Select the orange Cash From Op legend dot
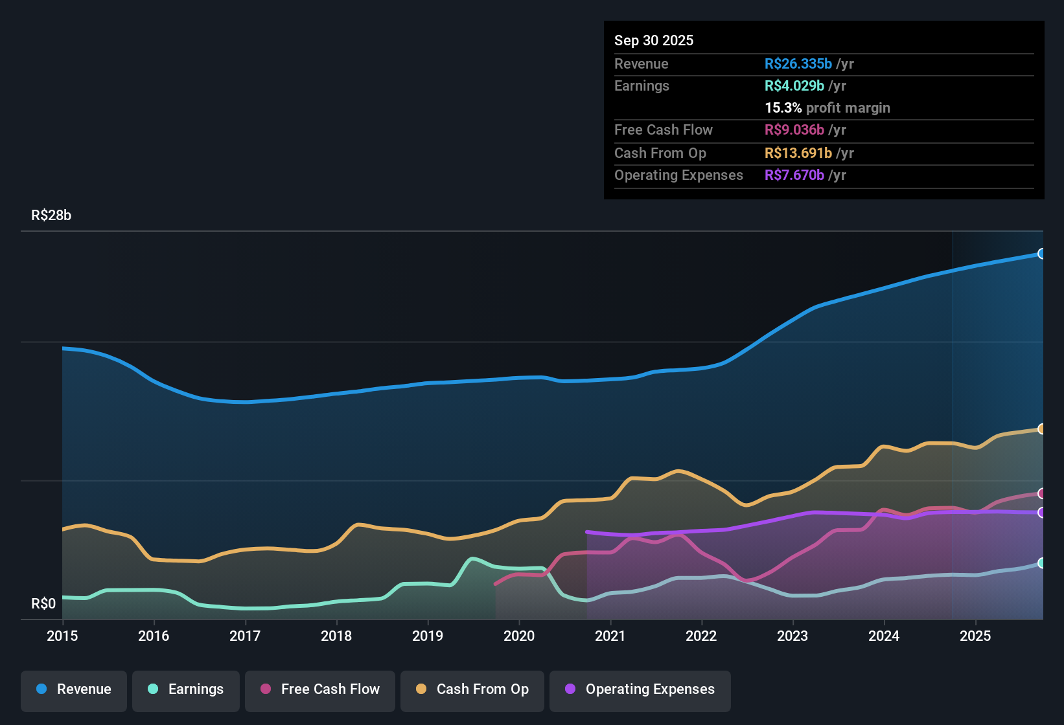 coord(421,689)
